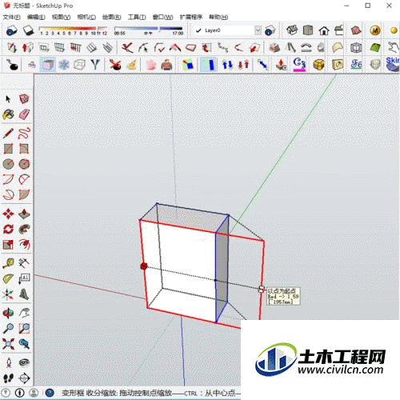Choose the Scale tool
This screenshot has height=400, width=400.
(x=8, y=244)
